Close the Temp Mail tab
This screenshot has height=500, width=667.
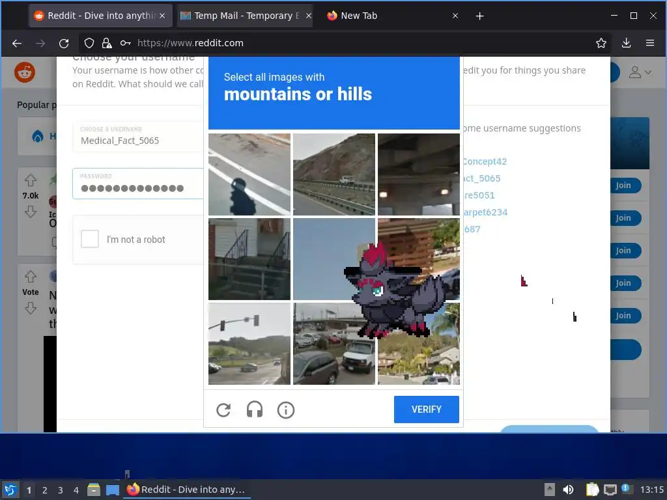tap(309, 16)
